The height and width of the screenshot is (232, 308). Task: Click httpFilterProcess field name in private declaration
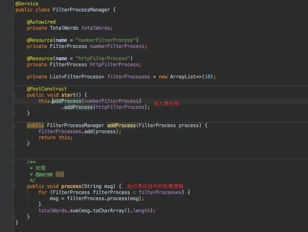coord(114,64)
